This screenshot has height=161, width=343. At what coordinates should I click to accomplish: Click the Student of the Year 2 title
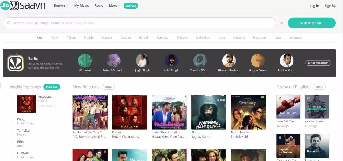87,132
